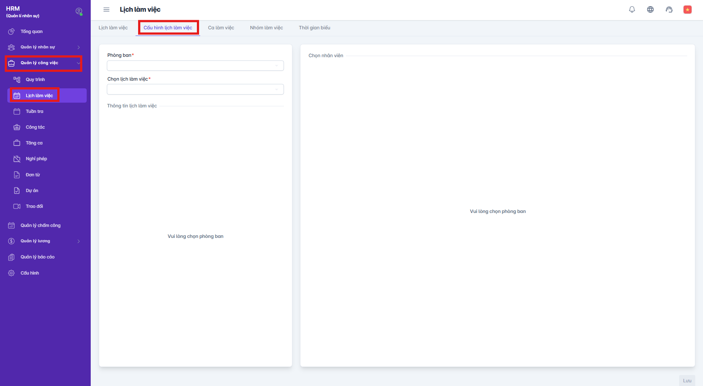Screen dimensions: 703x386
Task: Expand Quản lý nhân sự menu
Action: (43, 47)
